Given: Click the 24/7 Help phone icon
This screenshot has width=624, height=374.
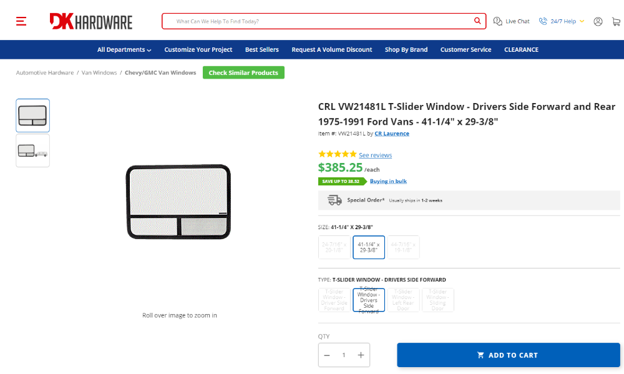Looking at the screenshot, I should click(543, 21).
